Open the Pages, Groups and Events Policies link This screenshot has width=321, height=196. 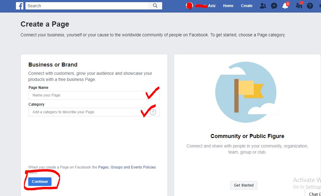128,167
